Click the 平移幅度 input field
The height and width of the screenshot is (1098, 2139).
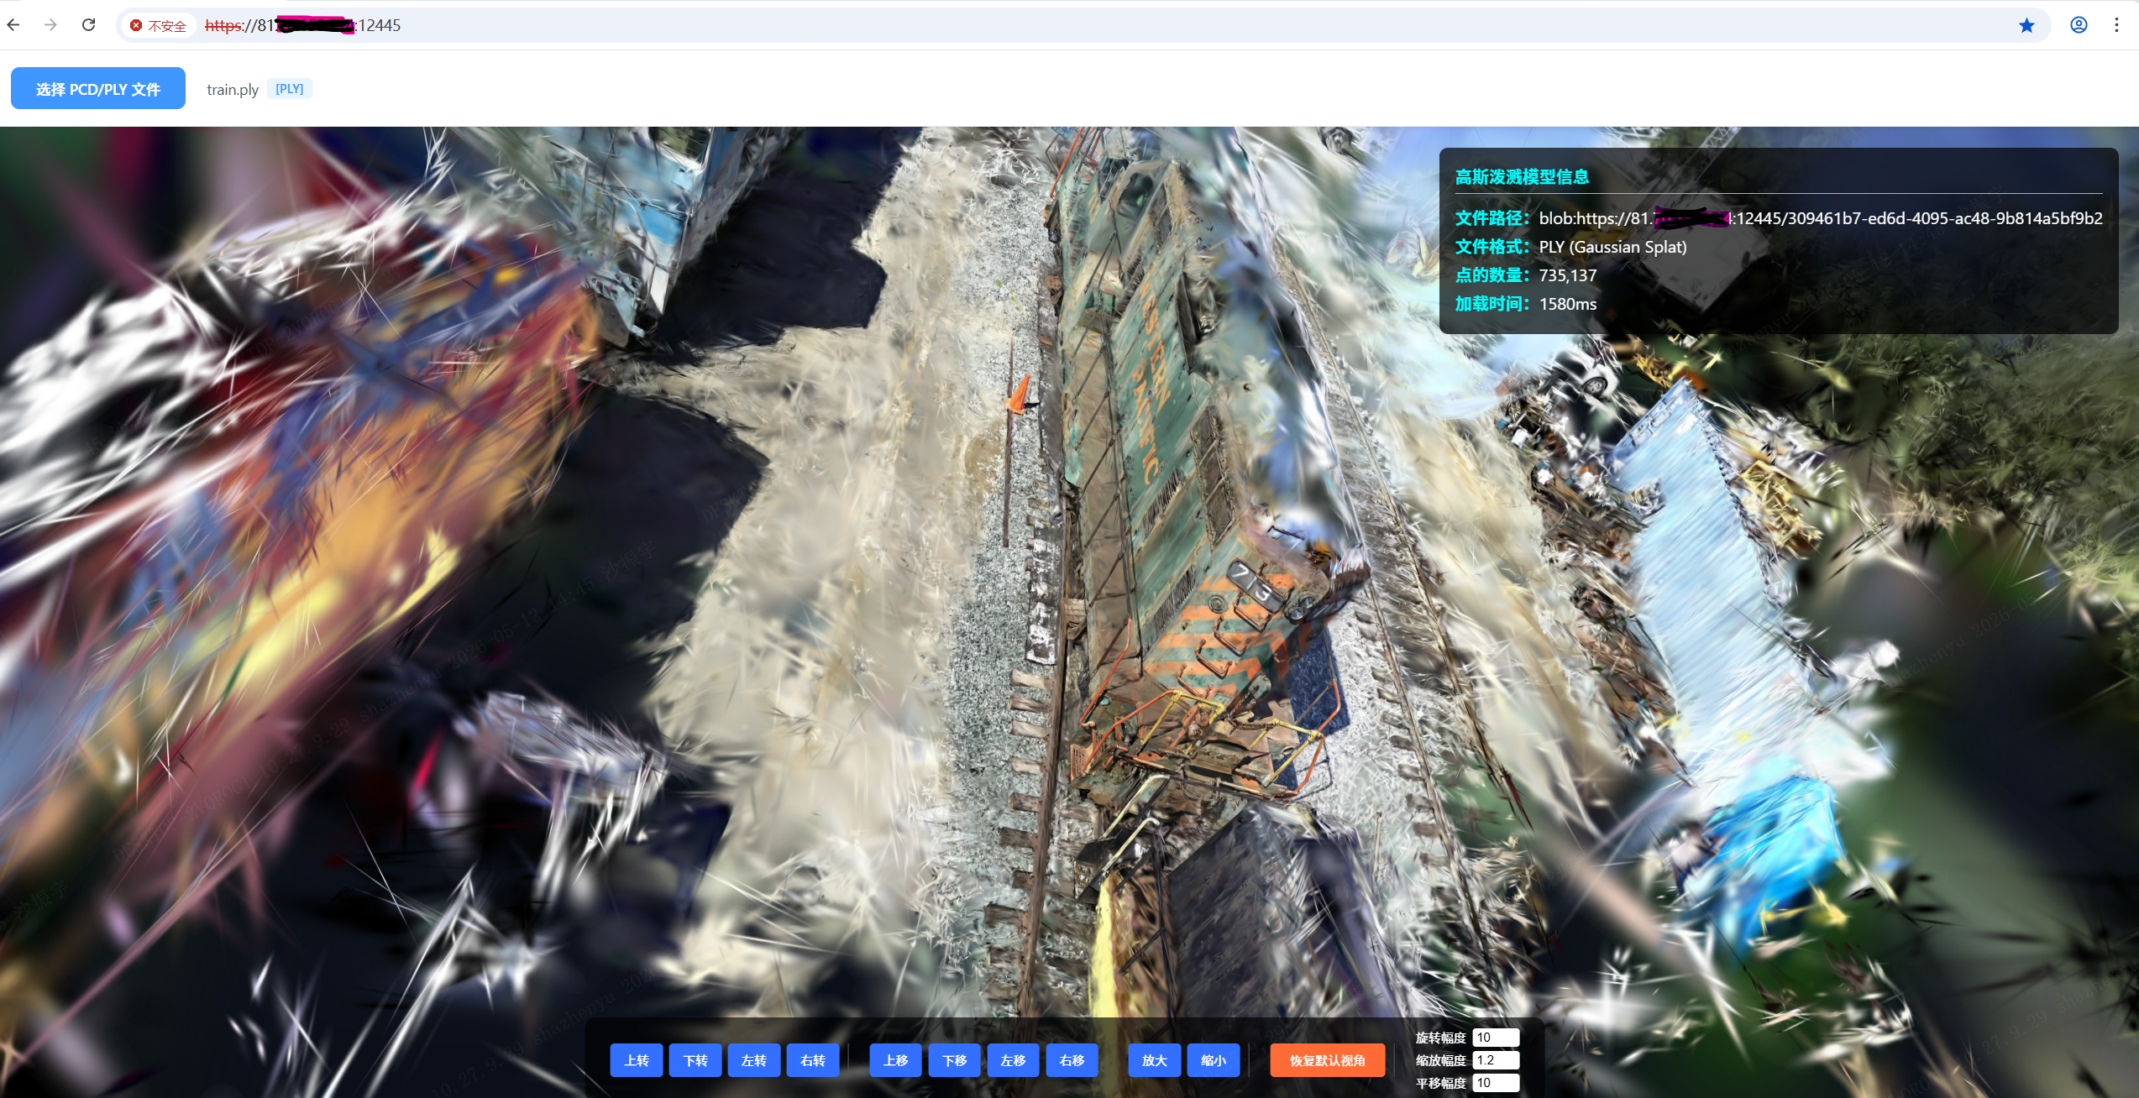pyautogui.click(x=1496, y=1083)
